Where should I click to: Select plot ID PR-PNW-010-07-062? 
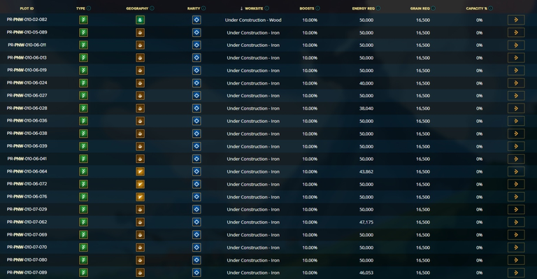point(27,222)
